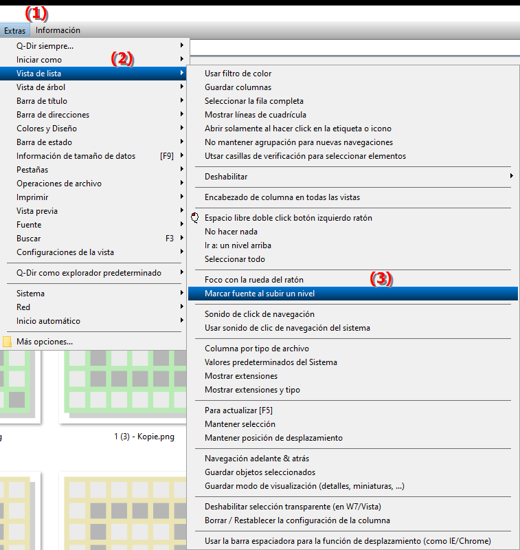Toggle Navegación adelante & atrás

pyautogui.click(x=353, y=459)
